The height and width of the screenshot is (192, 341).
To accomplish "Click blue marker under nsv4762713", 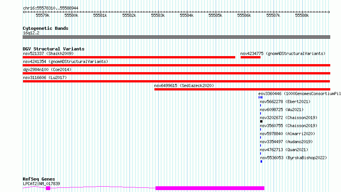I will [x=261, y=153].
